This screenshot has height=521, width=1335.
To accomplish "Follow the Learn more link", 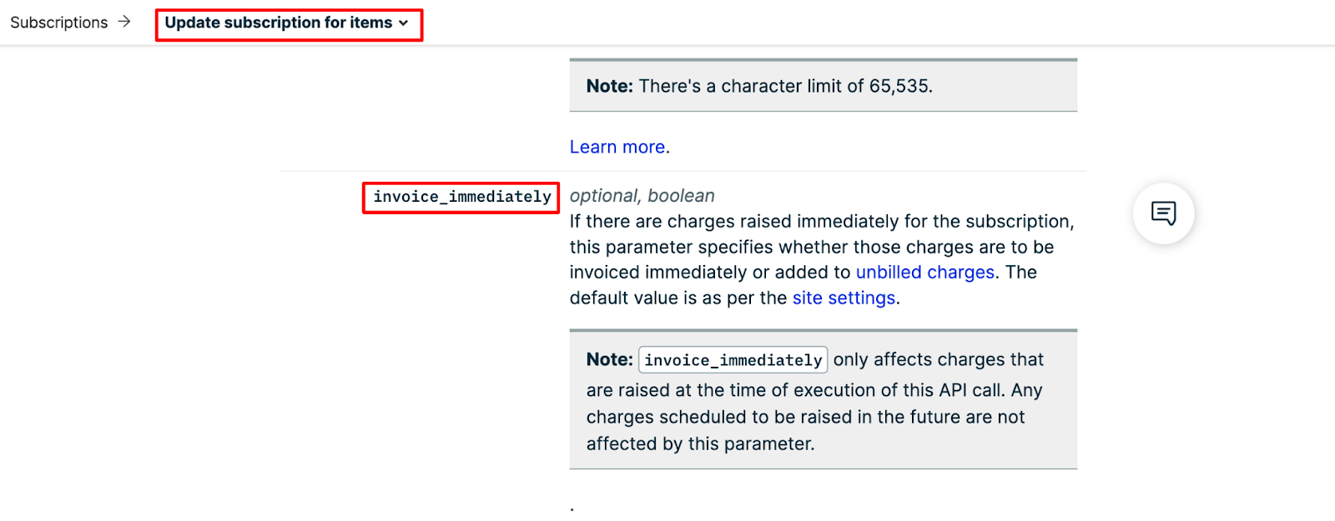I will click(x=617, y=148).
